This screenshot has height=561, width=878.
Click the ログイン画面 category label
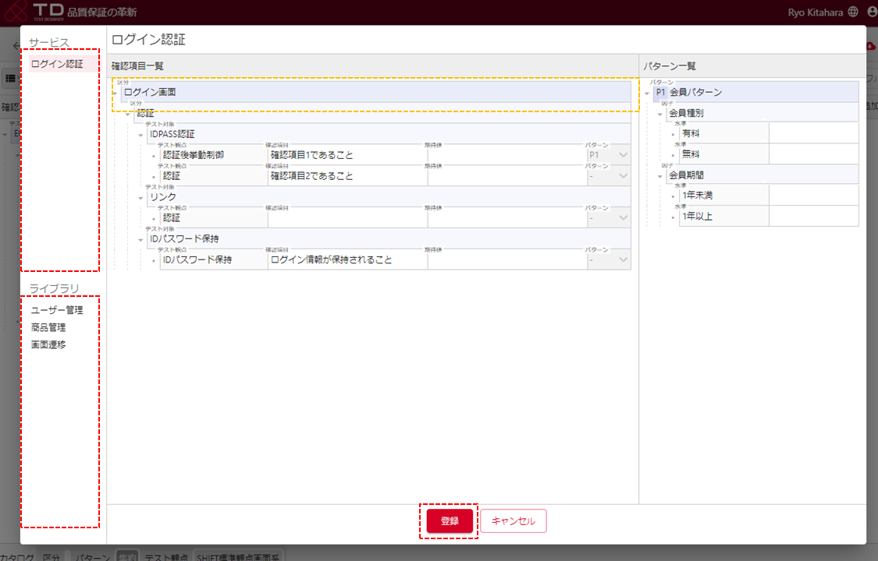[x=150, y=92]
